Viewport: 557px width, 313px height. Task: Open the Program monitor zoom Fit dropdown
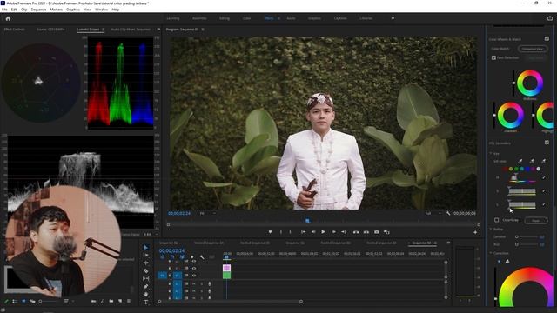click(207, 213)
